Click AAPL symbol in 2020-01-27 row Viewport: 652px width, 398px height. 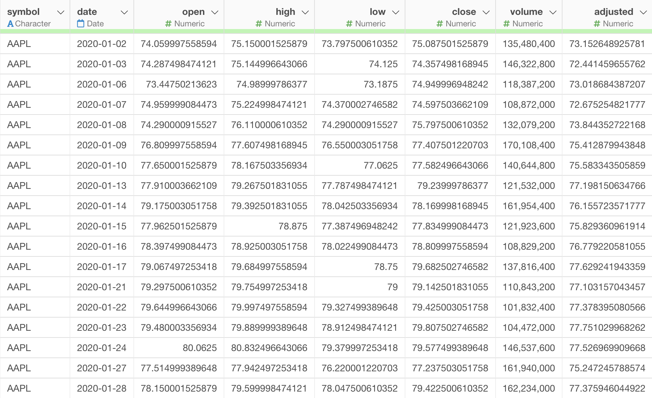click(x=19, y=368)
